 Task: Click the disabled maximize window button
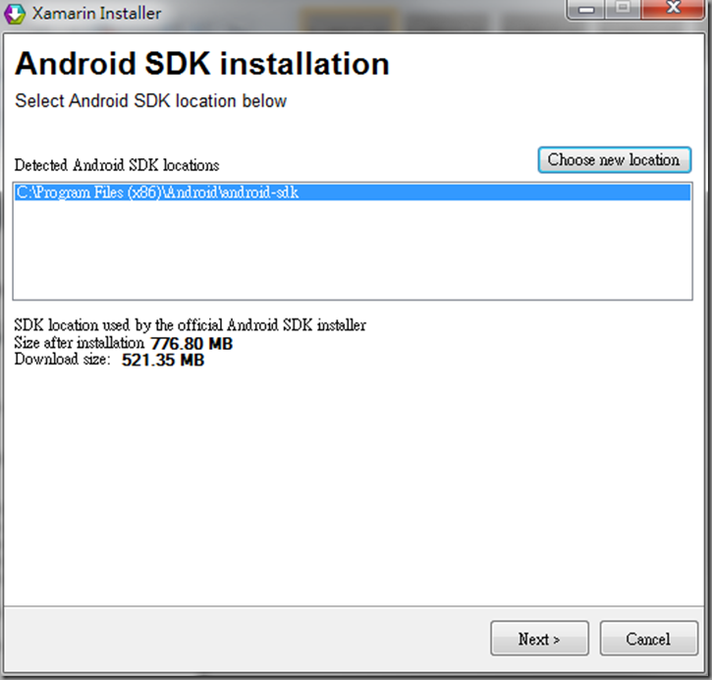click(623, 9)
